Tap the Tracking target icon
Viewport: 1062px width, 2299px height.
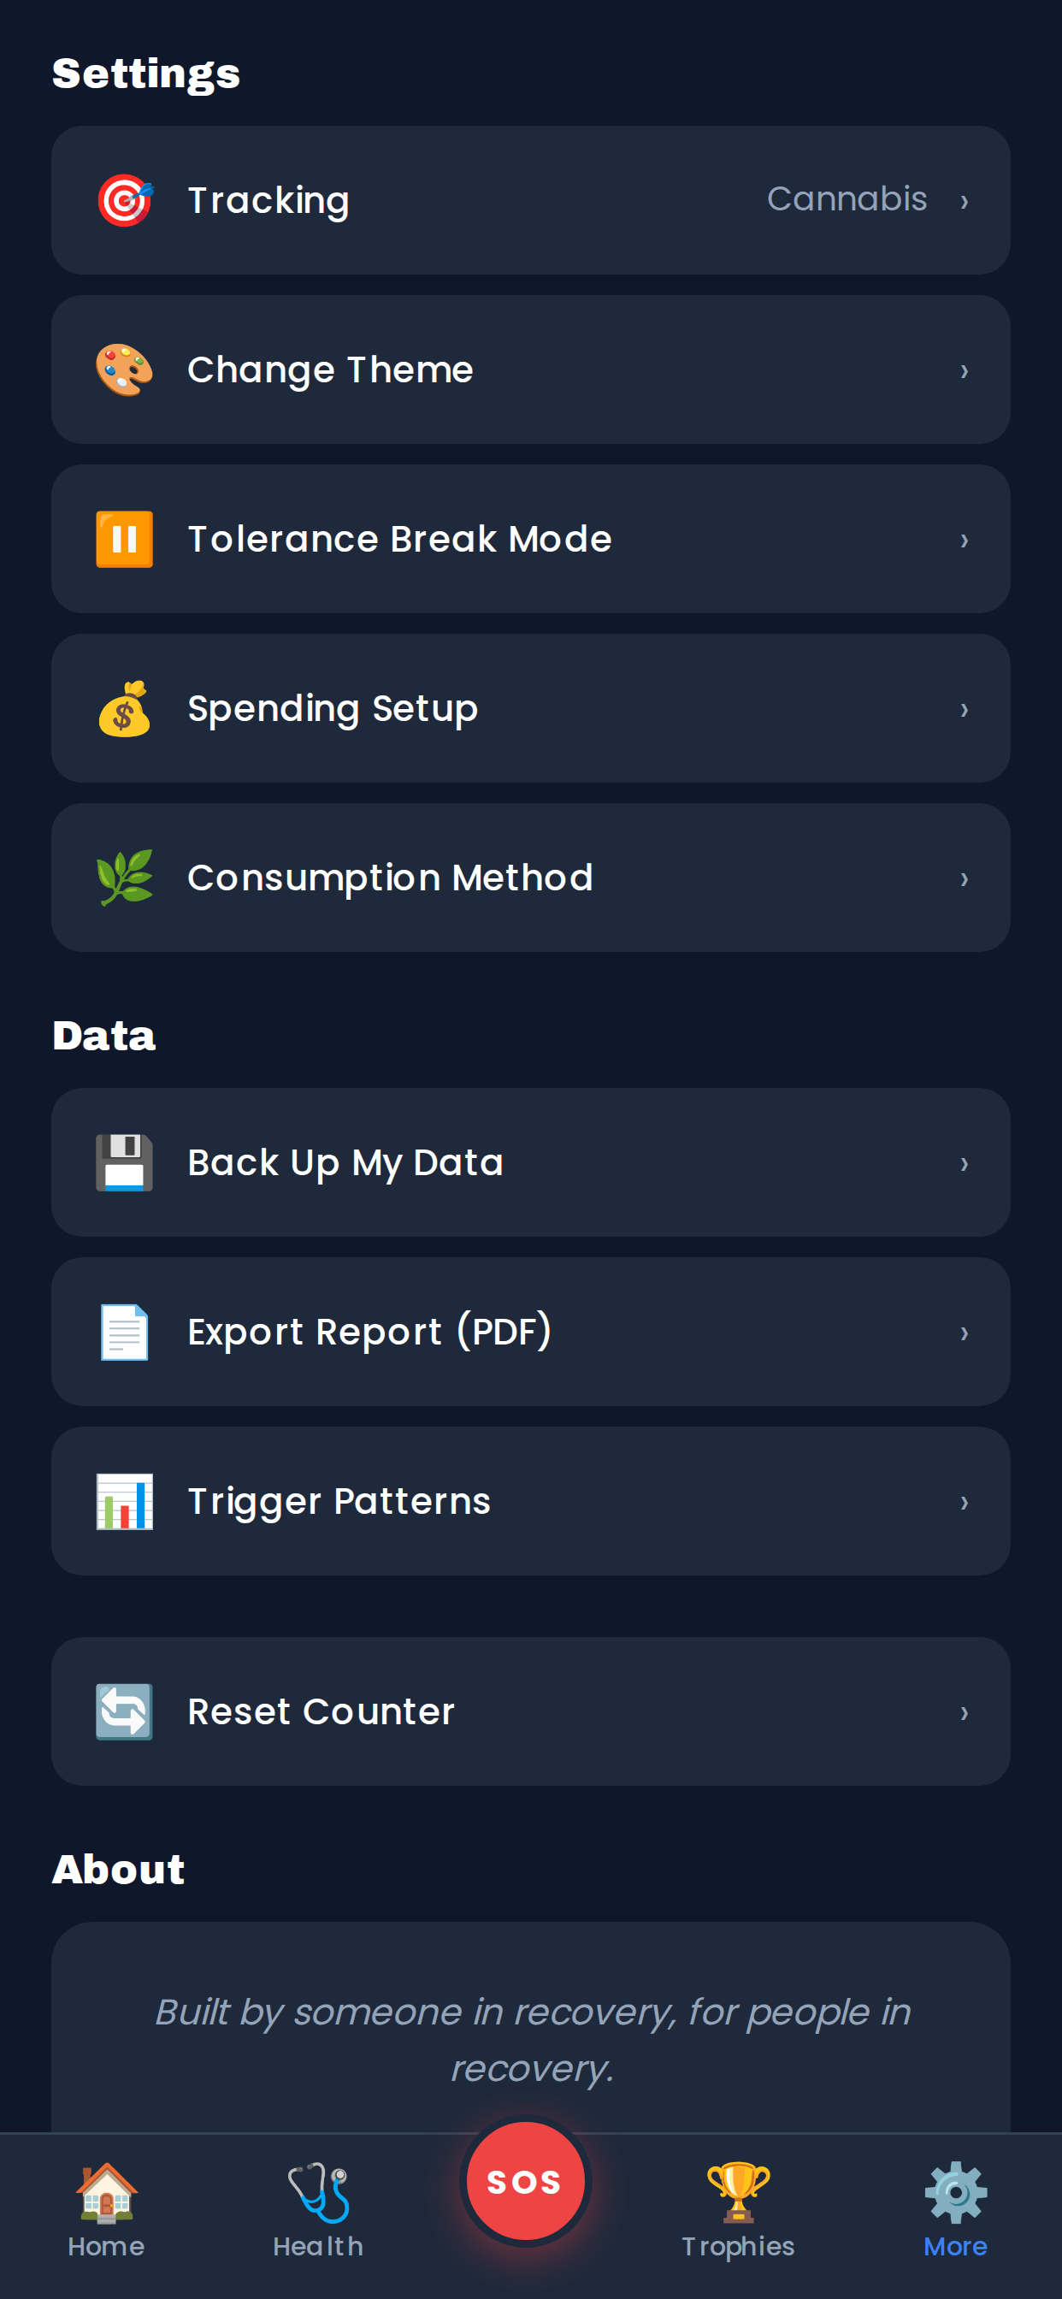pos(125,200)
